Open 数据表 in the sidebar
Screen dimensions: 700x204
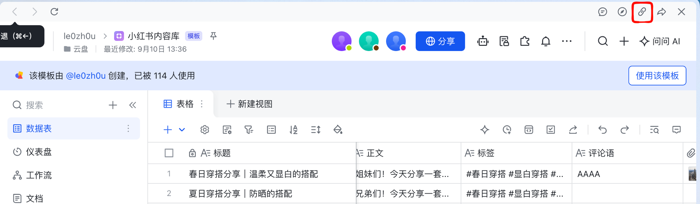point(73,128)
